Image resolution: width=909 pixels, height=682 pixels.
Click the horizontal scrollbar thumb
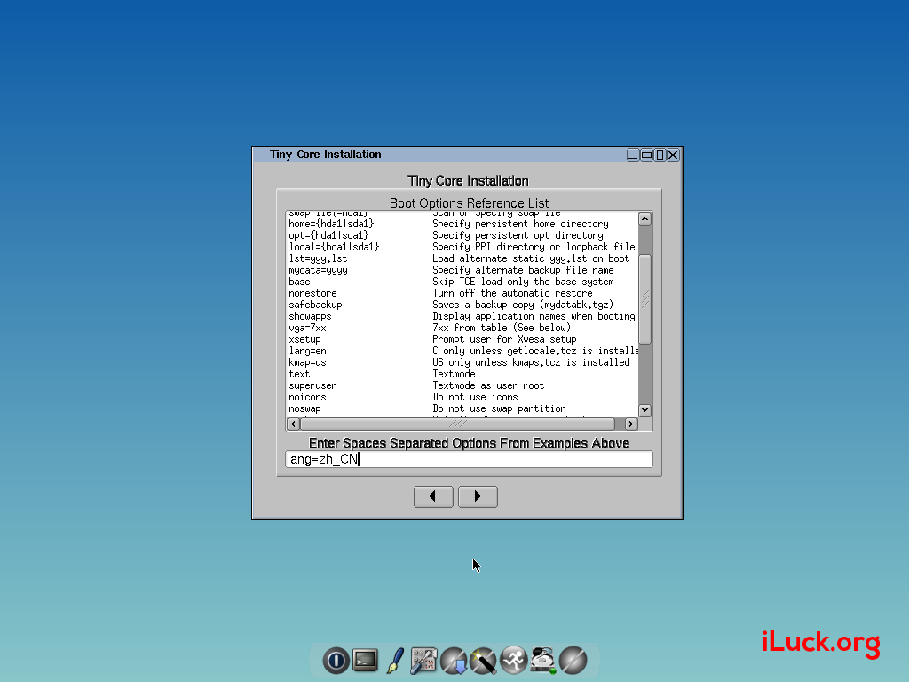coord(457,424)
